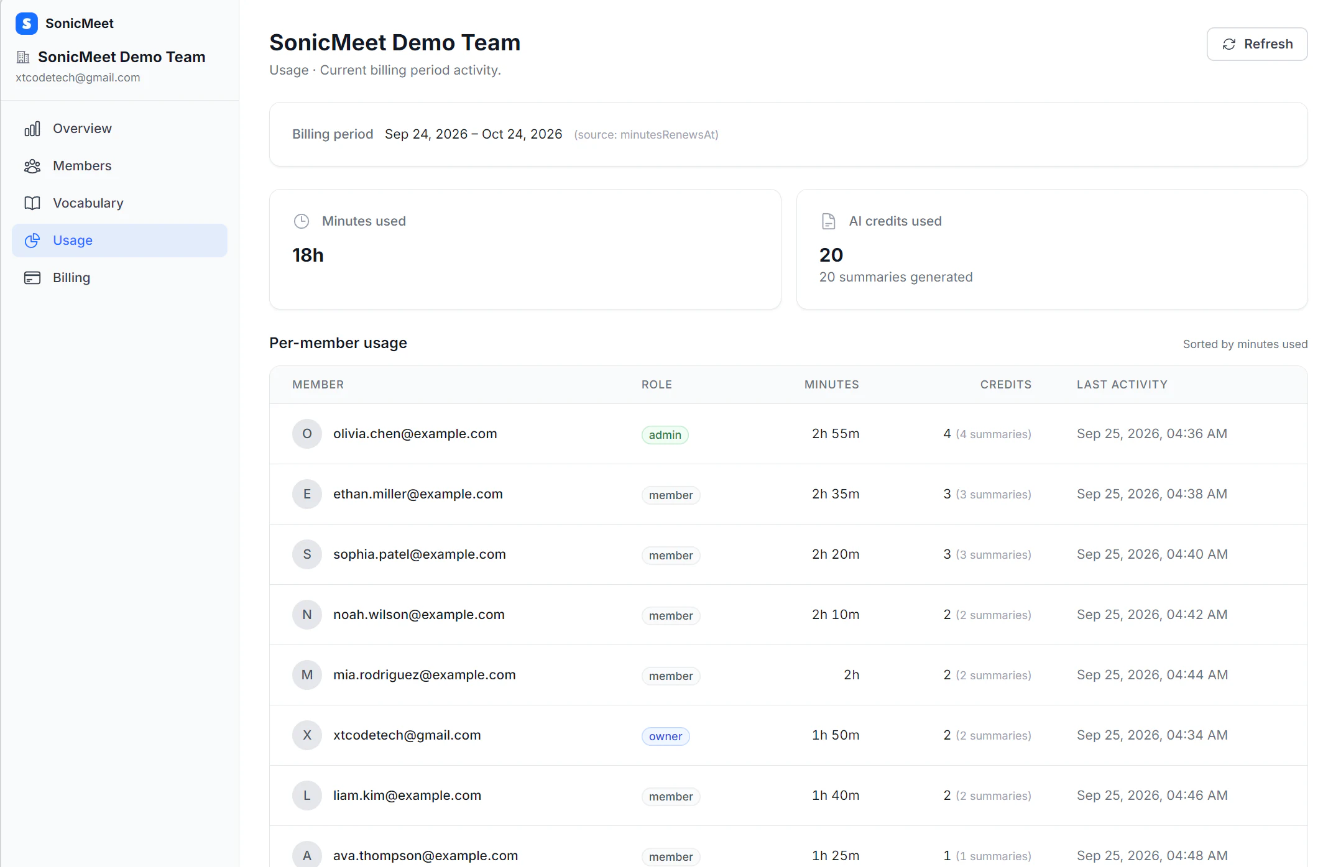Click the Vocabulary book icon

32,203
